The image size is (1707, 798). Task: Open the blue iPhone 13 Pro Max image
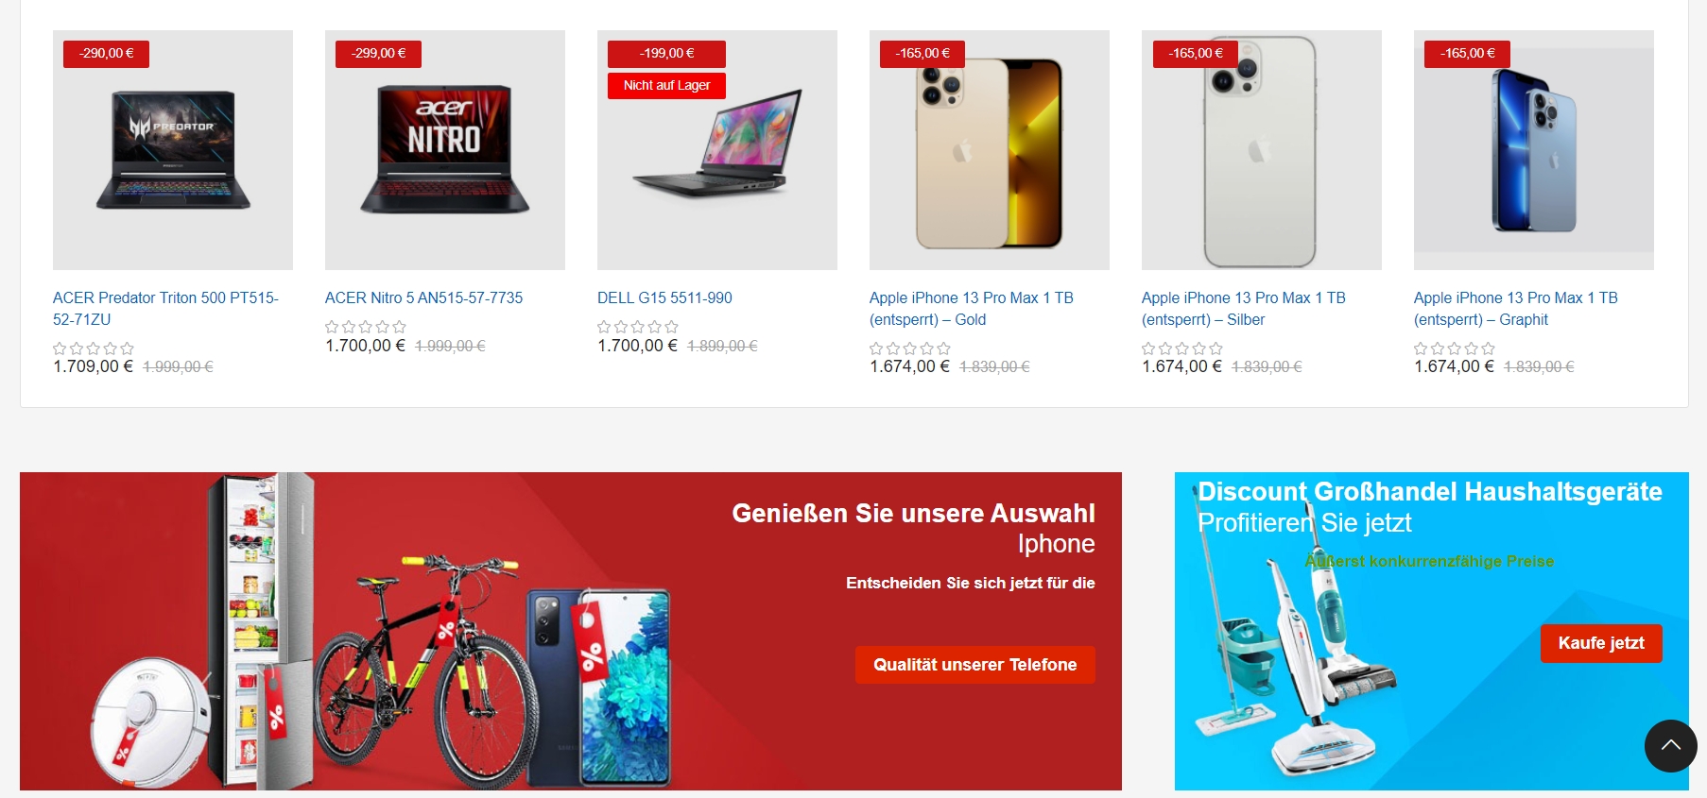(1534, 150)
